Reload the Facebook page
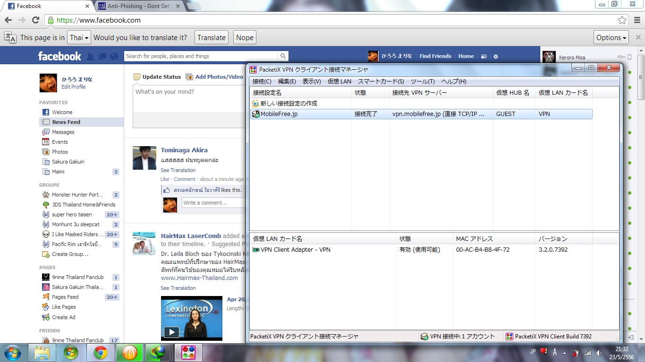645x362 pixels. [x=35, y=20]
